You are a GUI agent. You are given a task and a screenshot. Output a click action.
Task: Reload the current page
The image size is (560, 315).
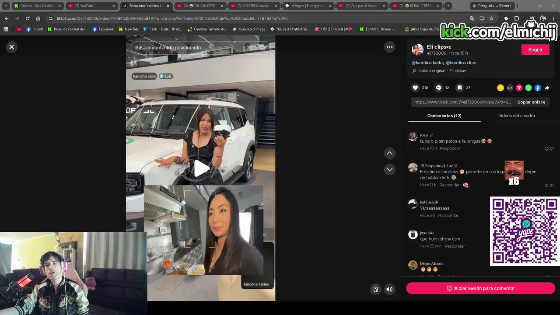[x=28, y=18]
